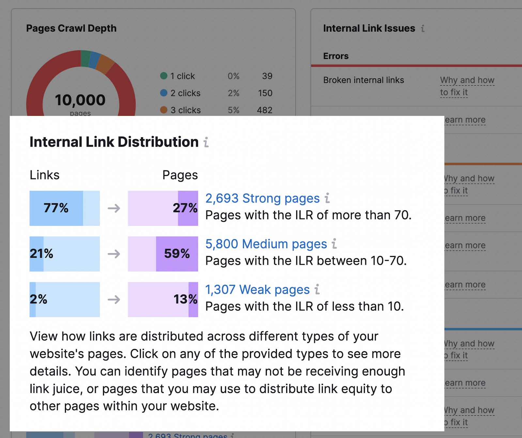Click the info icon next to Weak pages

317,290
